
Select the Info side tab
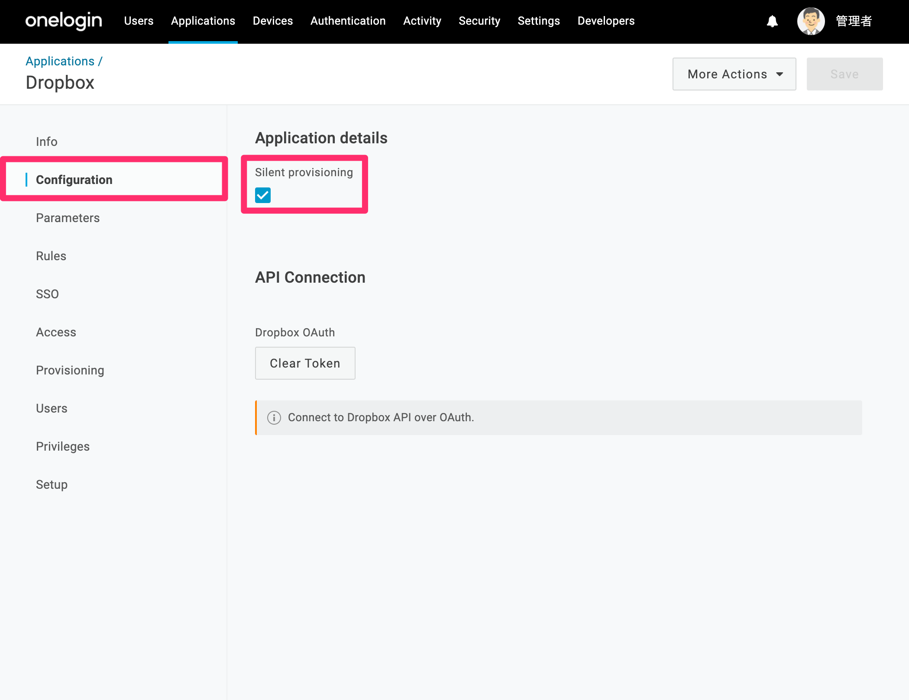click(46, 142)
